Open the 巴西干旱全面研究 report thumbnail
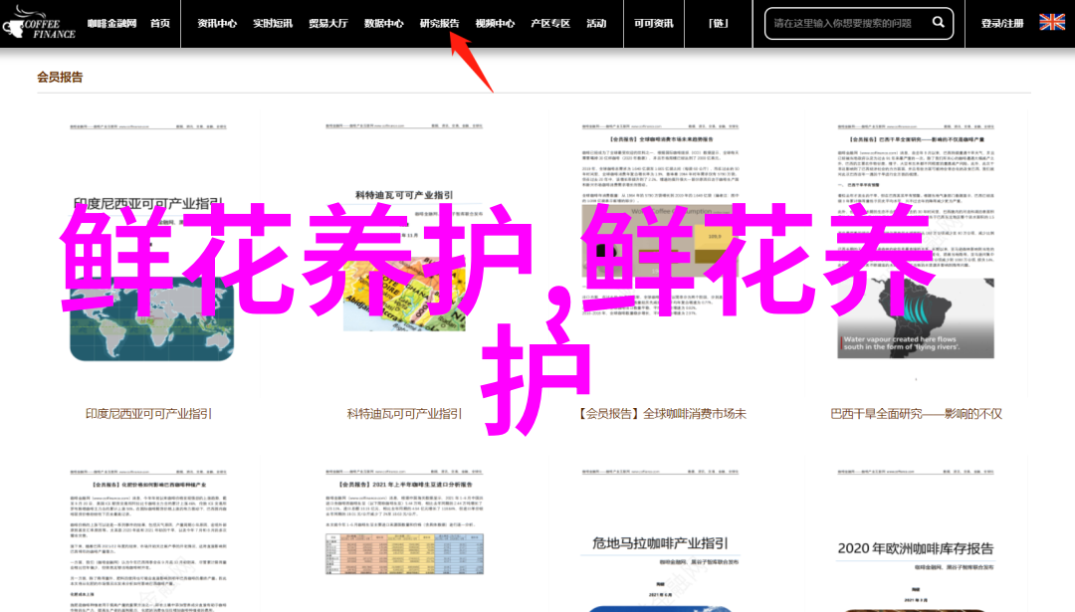This screenshot has width=1075, height=612. [x=916, y=255]
